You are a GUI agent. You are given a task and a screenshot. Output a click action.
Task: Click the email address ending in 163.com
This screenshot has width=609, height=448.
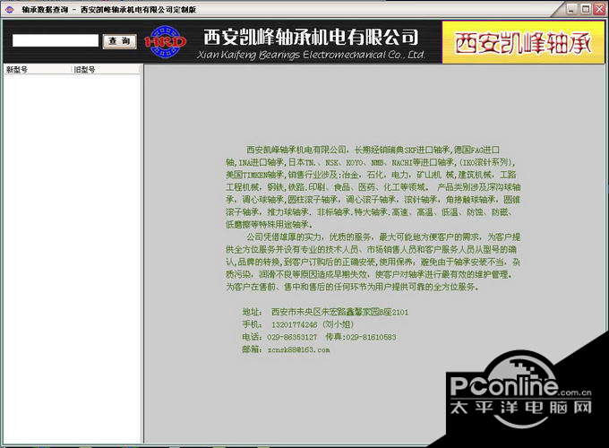[x=298, y=349]
